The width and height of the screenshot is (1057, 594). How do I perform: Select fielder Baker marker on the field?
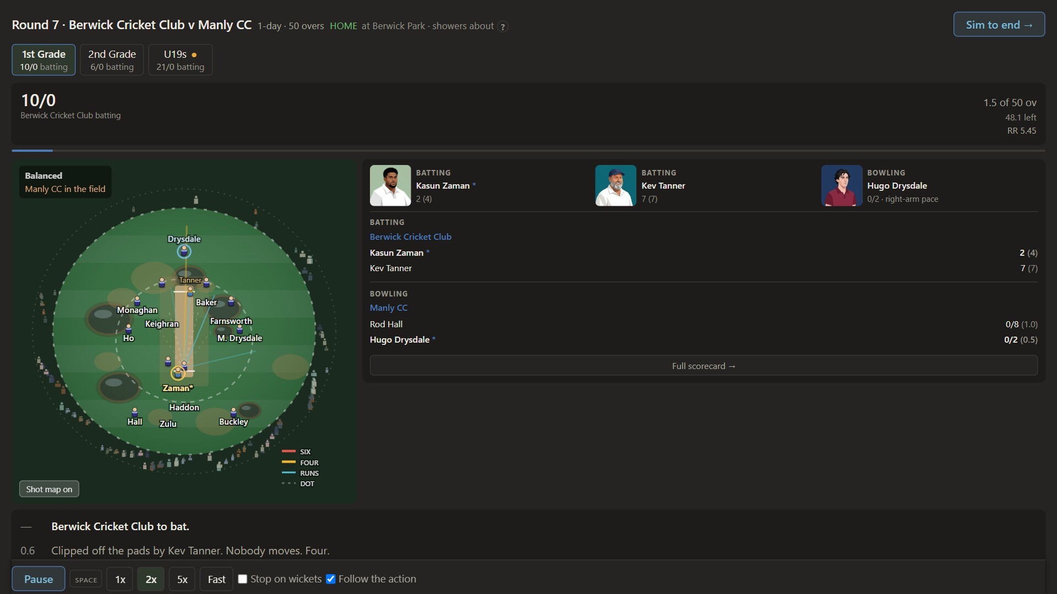pyautogui.click(x=206, y=282)
